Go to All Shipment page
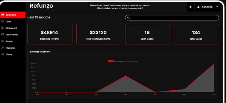Viewport: 226px width, 103px height. coord(13,28)
